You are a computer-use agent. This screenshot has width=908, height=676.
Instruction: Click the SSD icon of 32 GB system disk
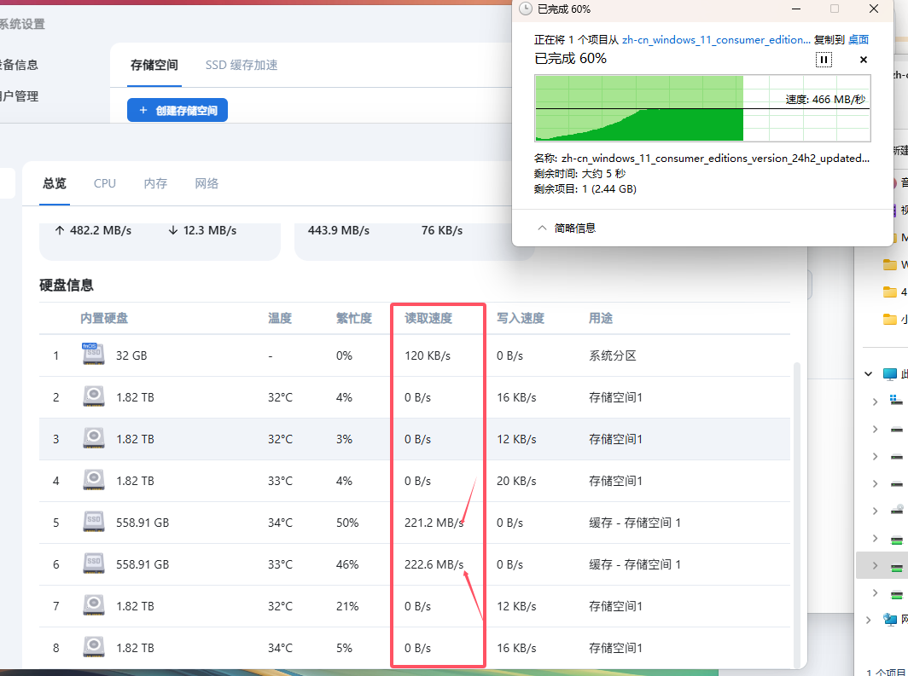pos(93,355)
